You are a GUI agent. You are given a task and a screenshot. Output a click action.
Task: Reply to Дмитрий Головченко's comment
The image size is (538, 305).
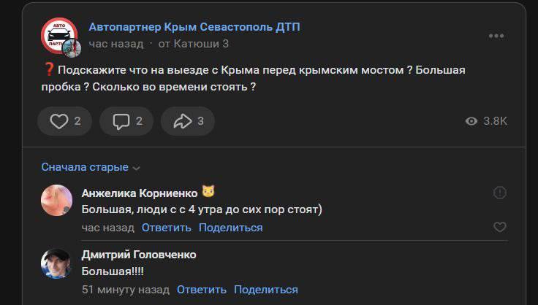point(202,290)
